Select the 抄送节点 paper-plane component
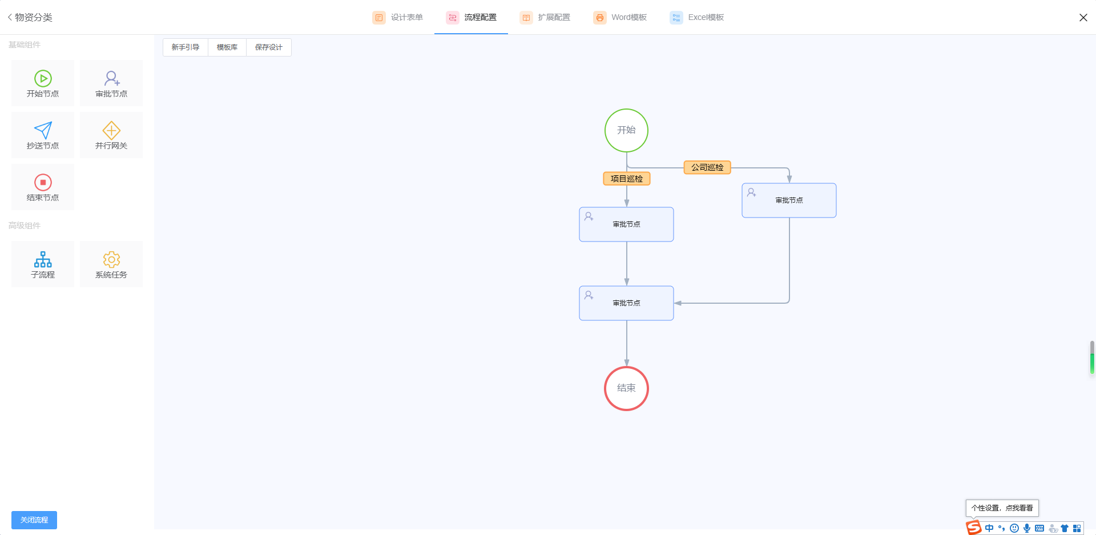Viewport: 1096px width, 535px height. click(x=43, y=135)
